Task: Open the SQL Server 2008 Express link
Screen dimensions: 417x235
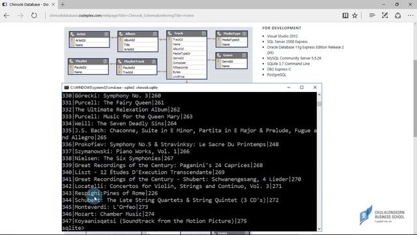Action: [287, 42]
